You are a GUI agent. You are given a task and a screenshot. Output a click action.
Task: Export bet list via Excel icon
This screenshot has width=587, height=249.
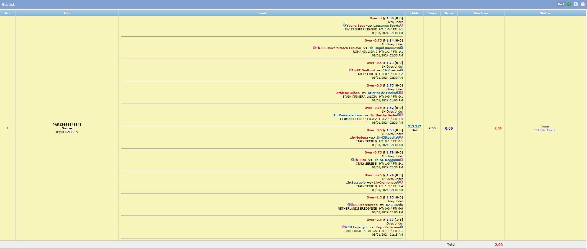[576, 4]
